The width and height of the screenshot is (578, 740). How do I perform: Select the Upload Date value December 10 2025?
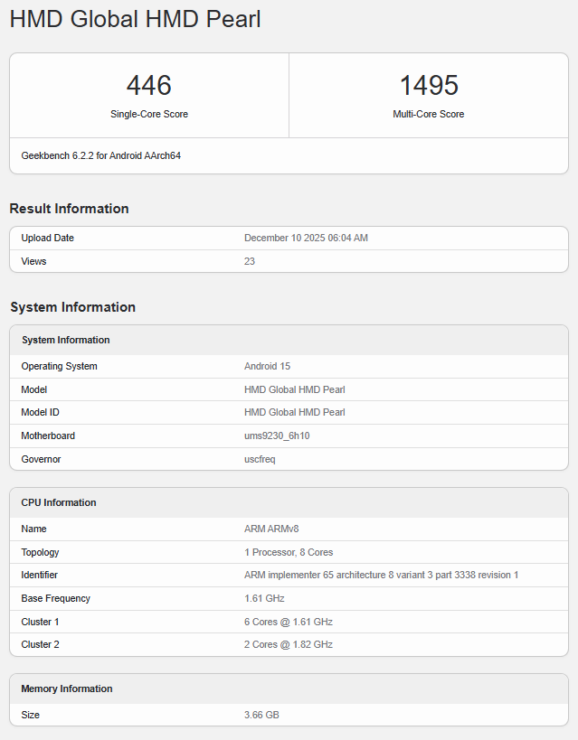click(306, 239)
